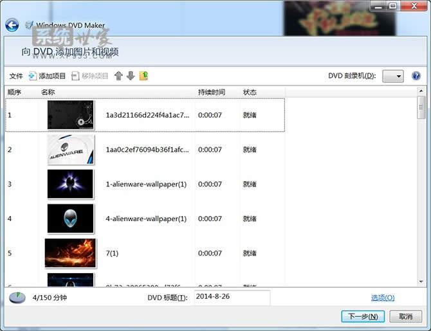Move the selected item down with the down arrow
This screenshot has height=331, width=431.
click(x=131, y=76)
